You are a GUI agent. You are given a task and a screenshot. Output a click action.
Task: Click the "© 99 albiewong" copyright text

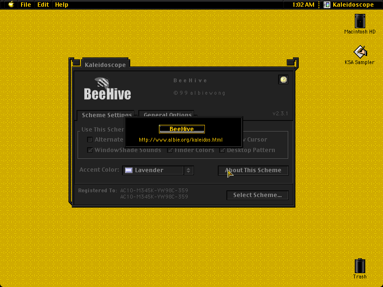[x=199, y=93]
